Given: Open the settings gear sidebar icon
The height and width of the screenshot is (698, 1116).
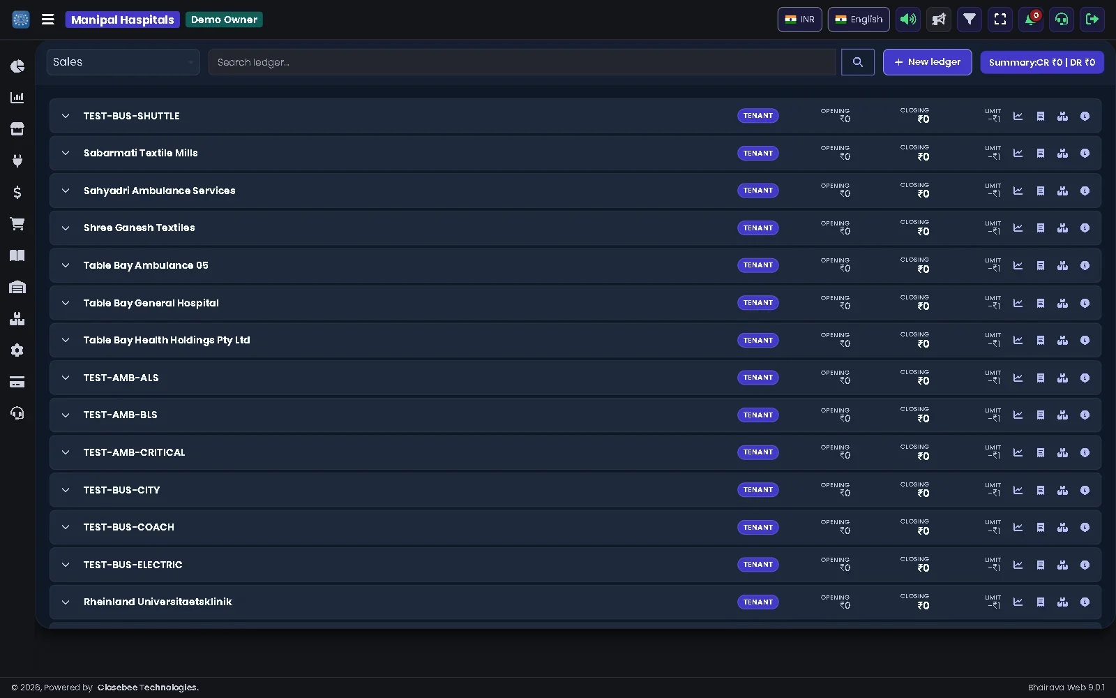Looking at the screenshot, I should pos(17,350).
